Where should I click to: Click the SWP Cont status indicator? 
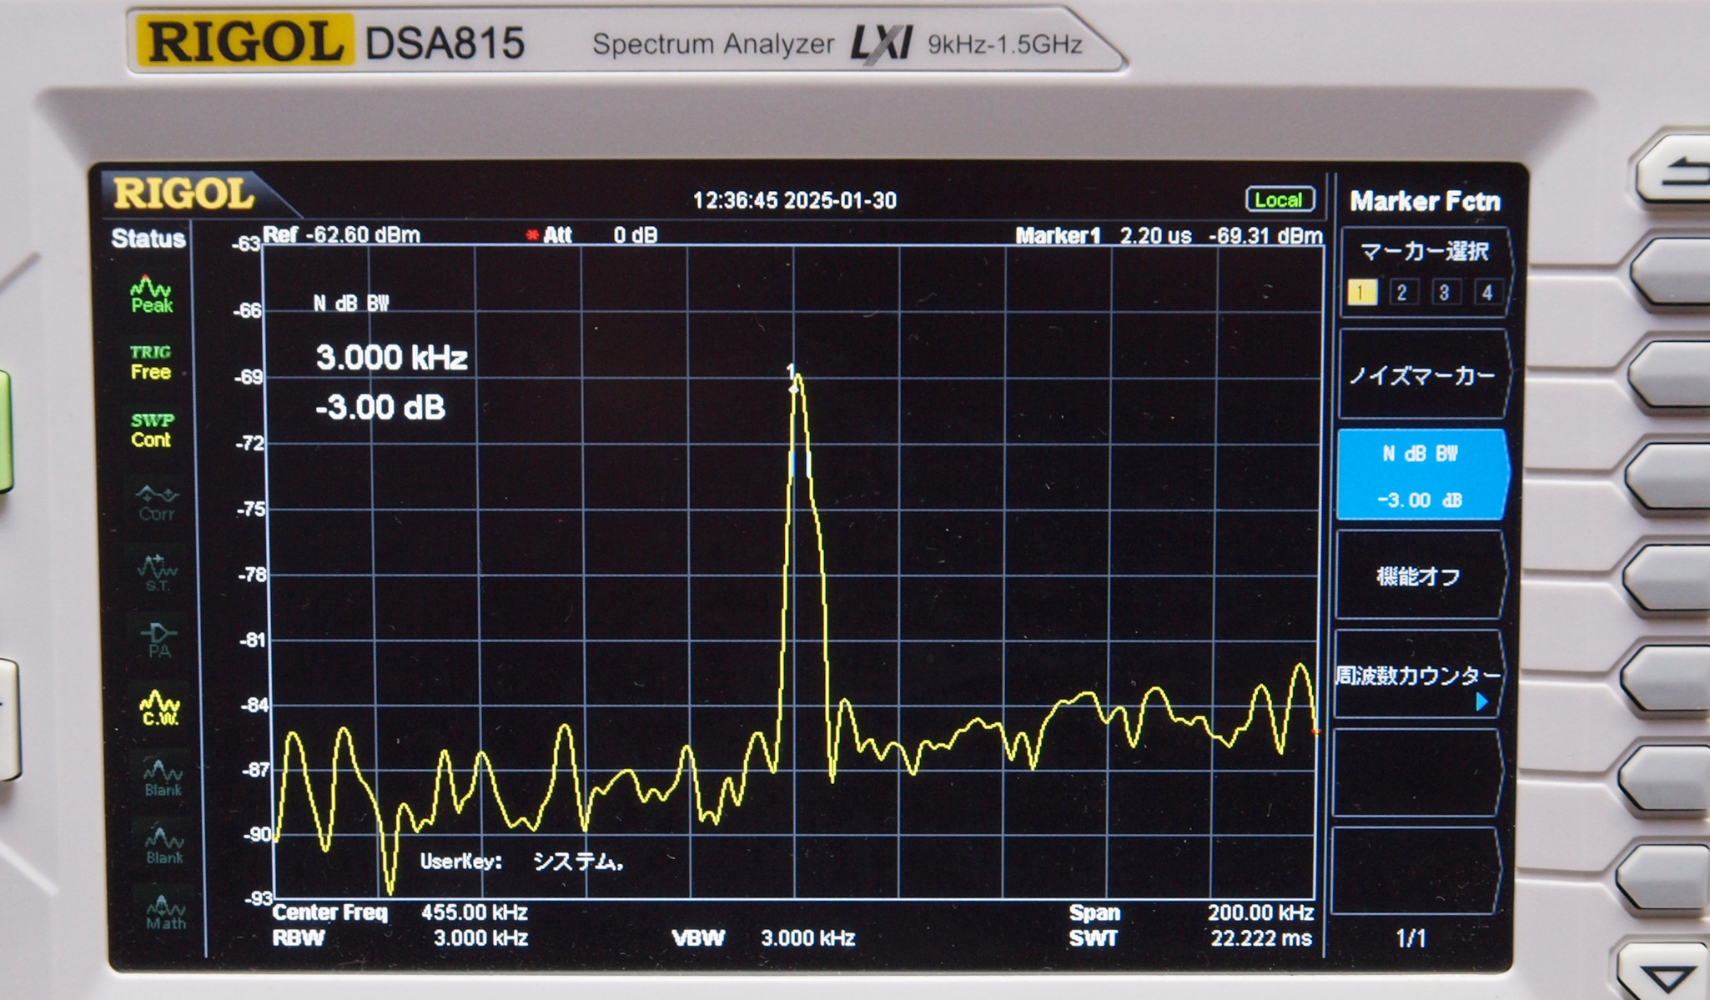(x=152, y=430)
